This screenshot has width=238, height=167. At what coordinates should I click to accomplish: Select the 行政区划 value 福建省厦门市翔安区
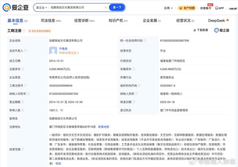(x=173, y=61)
